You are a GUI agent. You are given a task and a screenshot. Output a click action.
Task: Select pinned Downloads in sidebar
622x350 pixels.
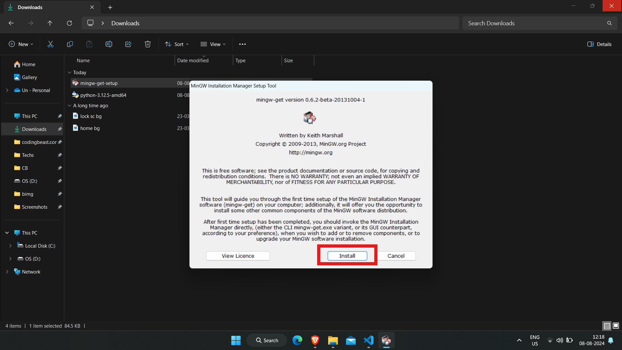(32, 129)
